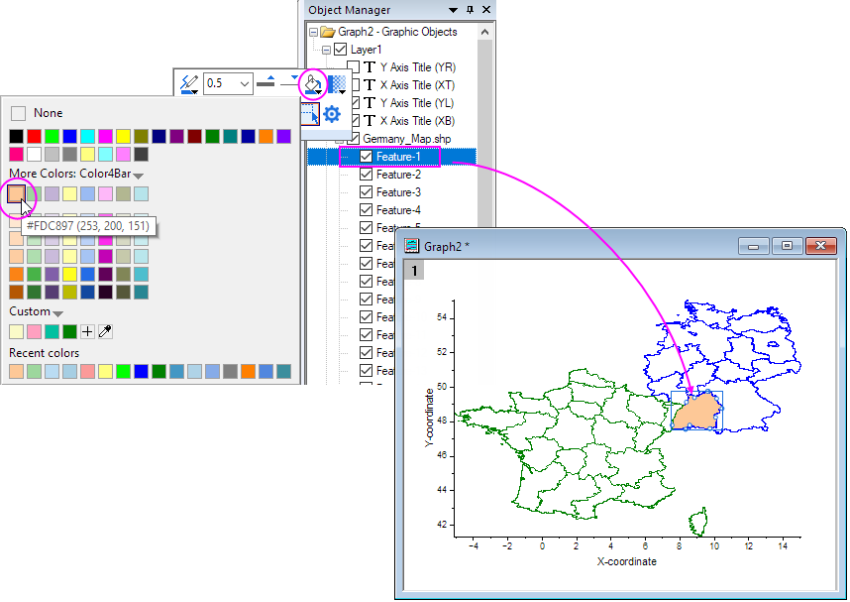Click the line/border color pencil icon
The height and width of the screenshot is (602, 850).
click(x=190, y=82)
